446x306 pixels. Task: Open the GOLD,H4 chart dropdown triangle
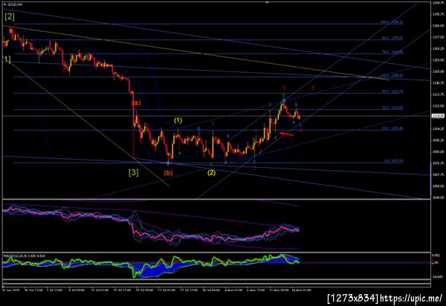[x=4, y=4]
